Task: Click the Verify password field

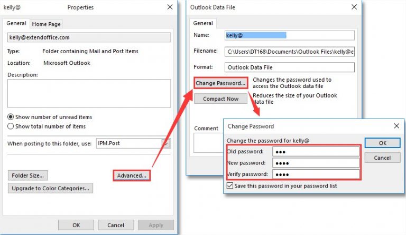Action: point(316,174)
